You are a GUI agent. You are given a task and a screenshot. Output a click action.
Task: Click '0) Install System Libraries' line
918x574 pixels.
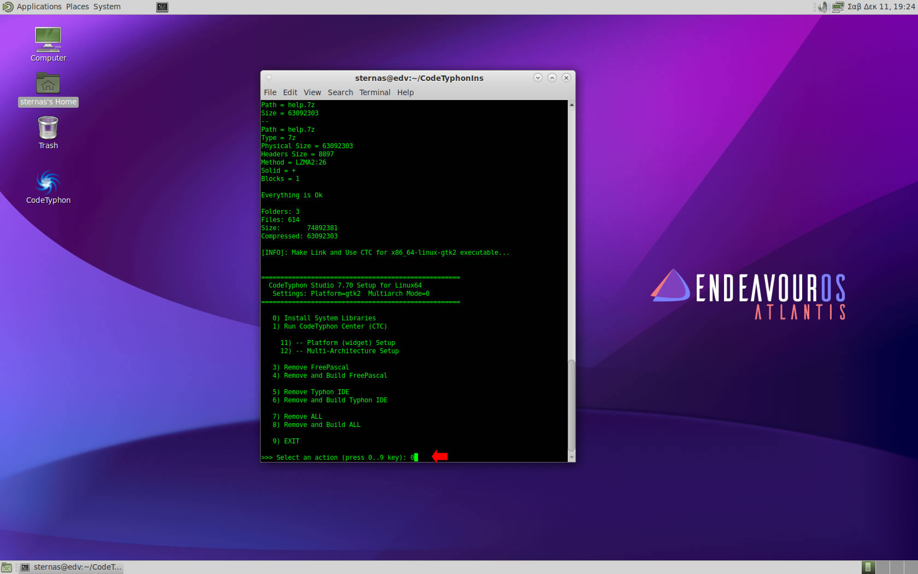324,318
